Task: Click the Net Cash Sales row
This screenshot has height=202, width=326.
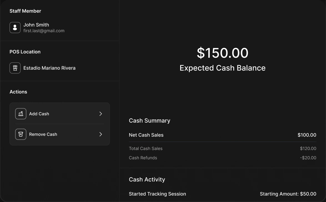Action: coord(222,135)
